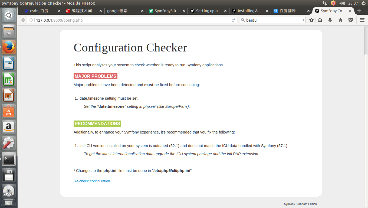
Task: Open network indicator in top panel
Action: (325, 3)
